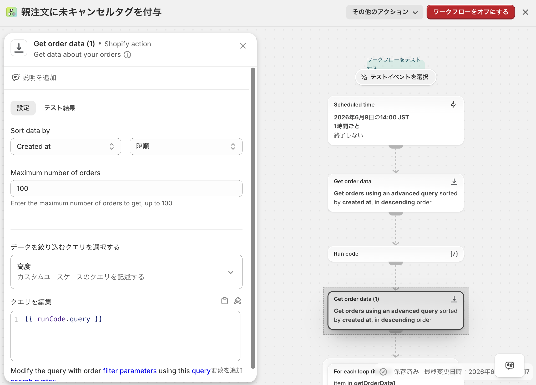Select the Run code step card

point(396,254)
